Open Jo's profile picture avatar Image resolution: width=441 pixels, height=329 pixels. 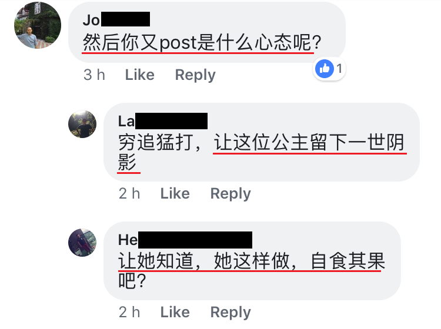click(x=38, y=25)
